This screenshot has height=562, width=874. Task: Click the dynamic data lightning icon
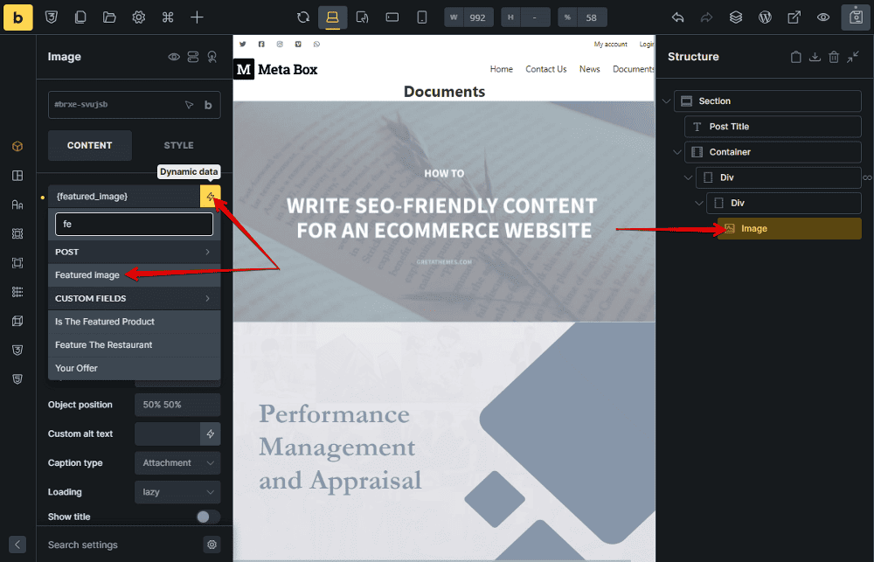(x=210, y=197)
